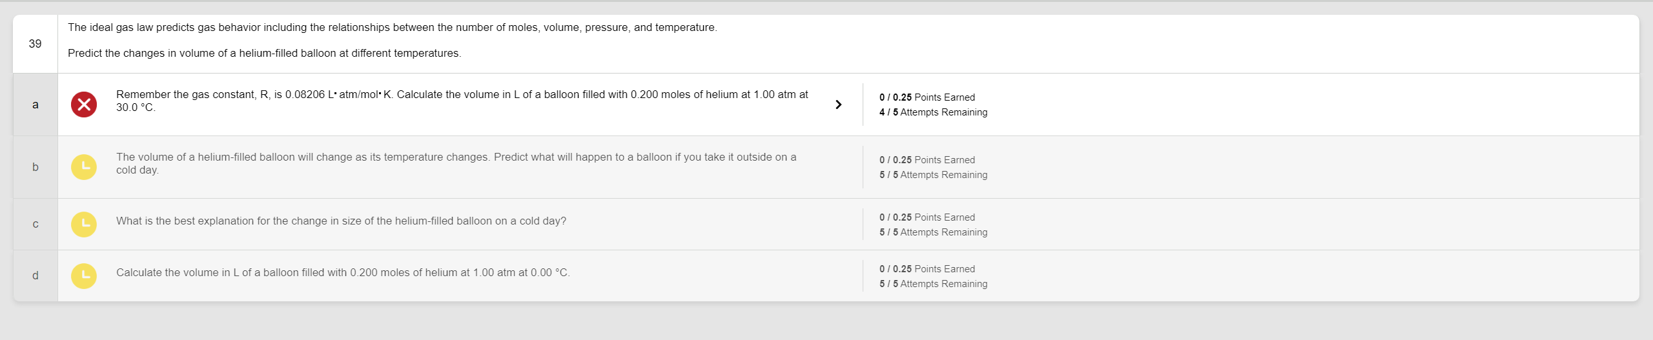Viewport: 1653px width, 340px height.
Task: Click the yellow clock icon for part b
Action: [84, 167]
